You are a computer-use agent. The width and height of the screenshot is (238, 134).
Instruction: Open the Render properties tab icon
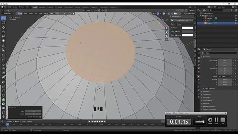tap(199, 58)
